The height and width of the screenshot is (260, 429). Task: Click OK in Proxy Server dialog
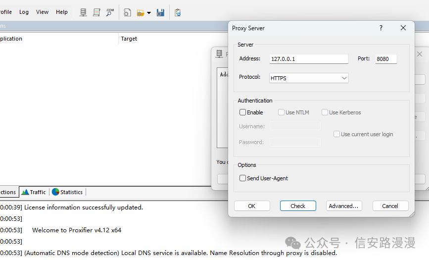(x=252, y=206)
